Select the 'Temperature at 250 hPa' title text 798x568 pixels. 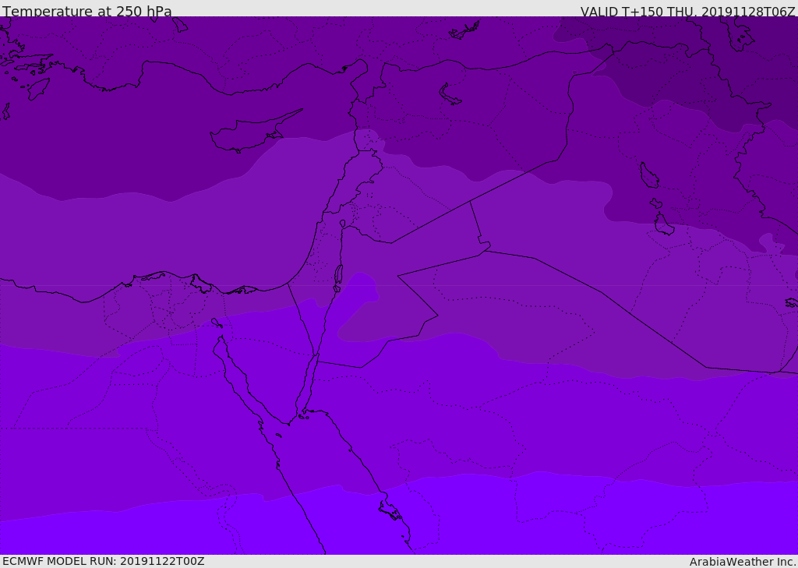coord(87,11)
